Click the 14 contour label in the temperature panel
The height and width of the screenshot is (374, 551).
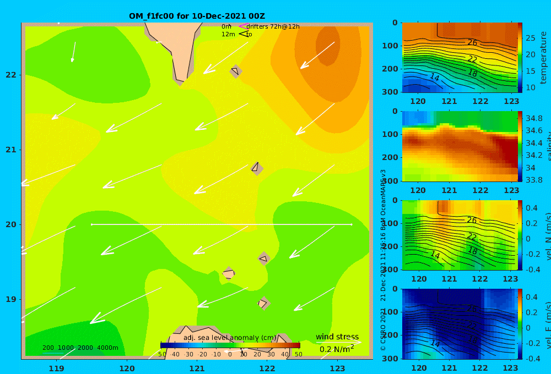(x=435, y=77)
